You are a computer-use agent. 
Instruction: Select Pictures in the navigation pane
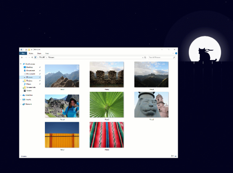pos(30,77)
